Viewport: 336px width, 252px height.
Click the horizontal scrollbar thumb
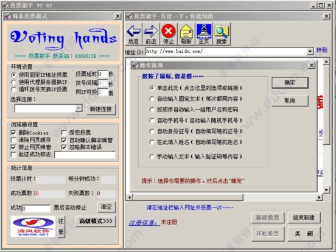click(x=188, y=197)
